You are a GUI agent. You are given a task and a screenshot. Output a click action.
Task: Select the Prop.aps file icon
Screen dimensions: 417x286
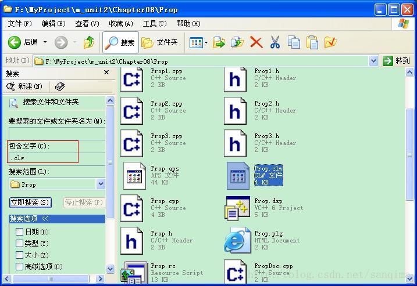[134, 176]
